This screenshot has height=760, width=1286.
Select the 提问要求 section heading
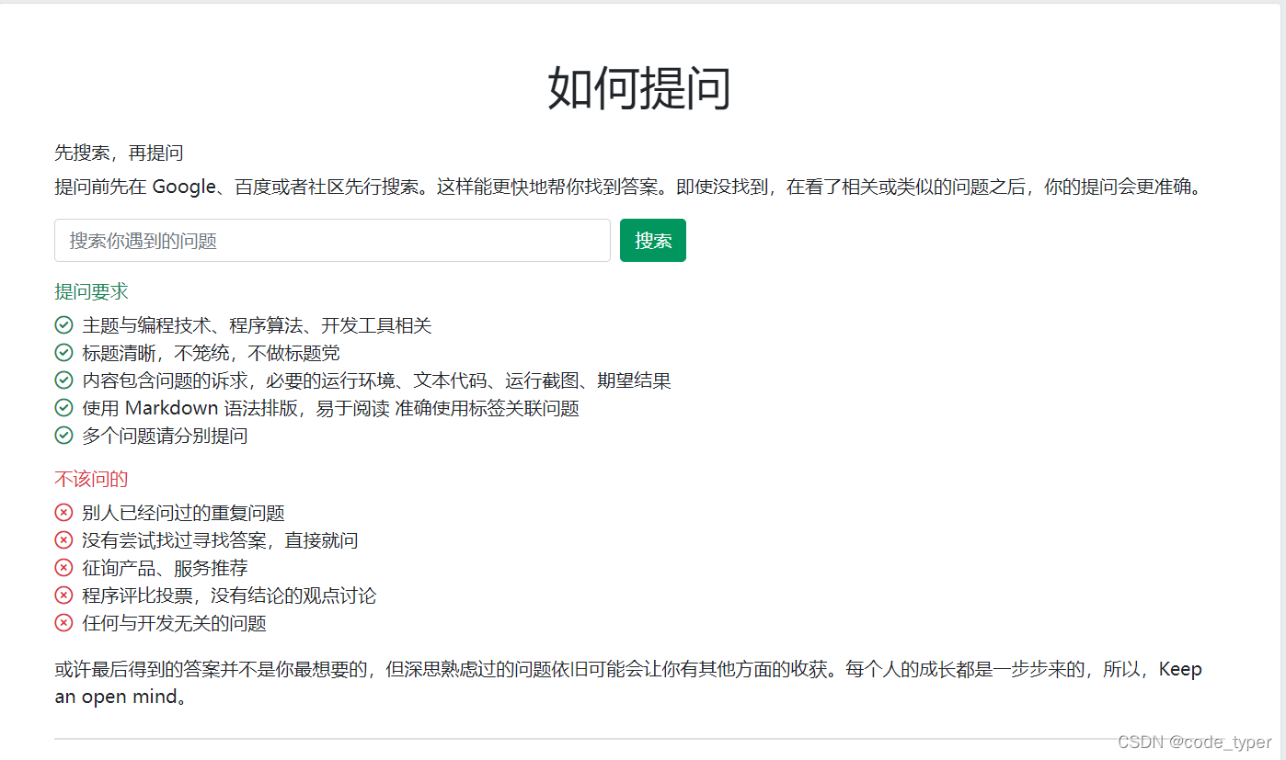(x=90, y=291)
